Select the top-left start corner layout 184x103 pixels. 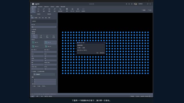[x=34, y=36]
